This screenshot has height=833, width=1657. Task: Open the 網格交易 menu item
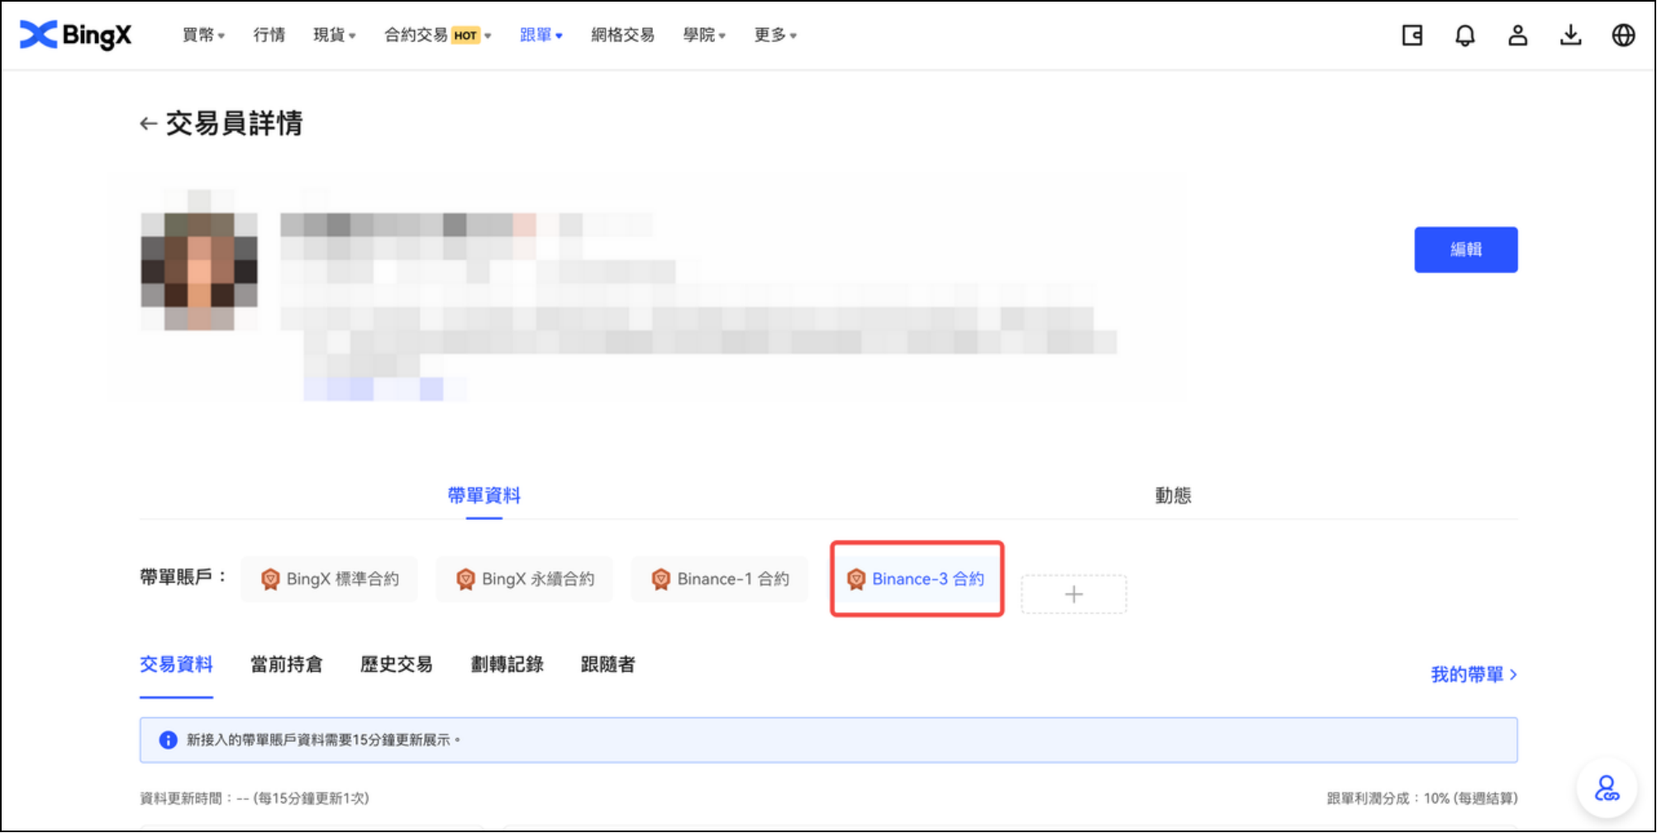(x=623, y=35)
